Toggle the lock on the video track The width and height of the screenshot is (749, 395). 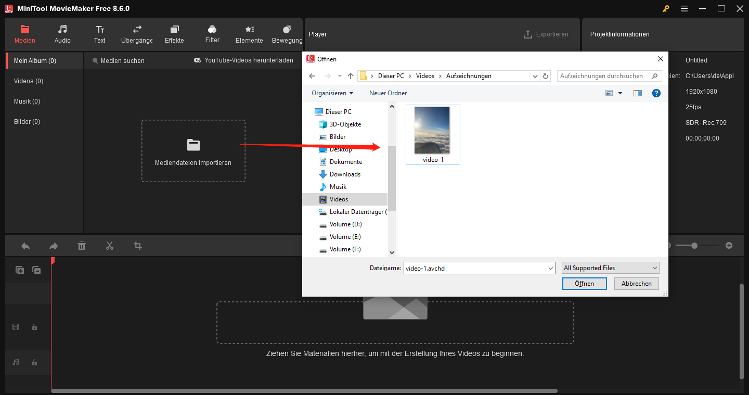pyautogui.click(x=34, y=327)
